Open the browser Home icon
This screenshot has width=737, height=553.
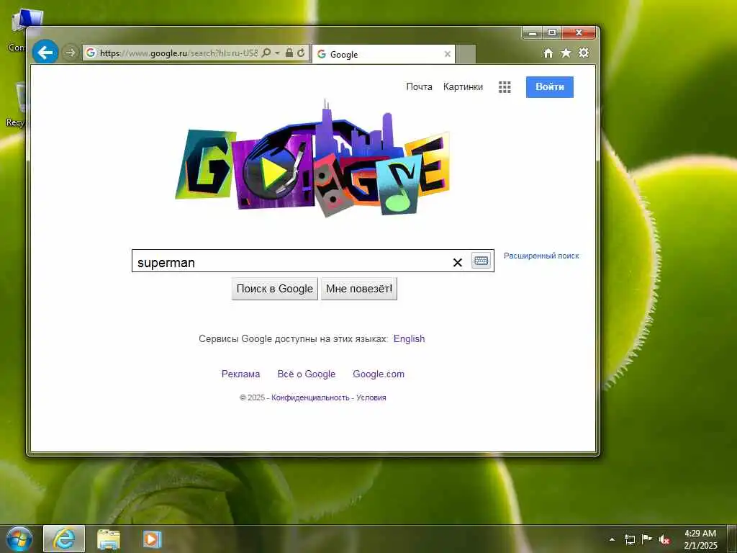pyautogui.click(x=548, y=53)
